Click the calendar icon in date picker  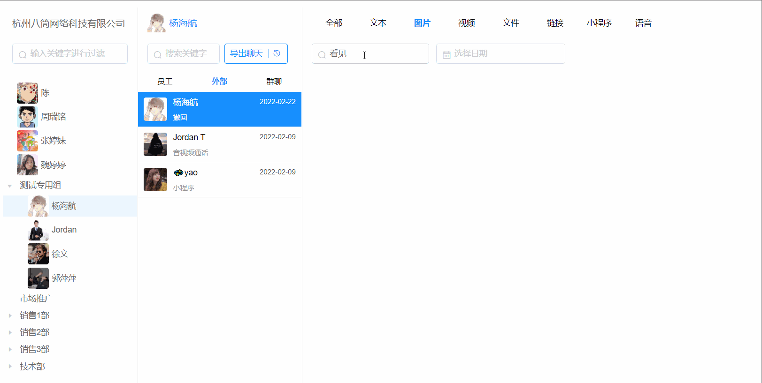(x=446, y=54)
